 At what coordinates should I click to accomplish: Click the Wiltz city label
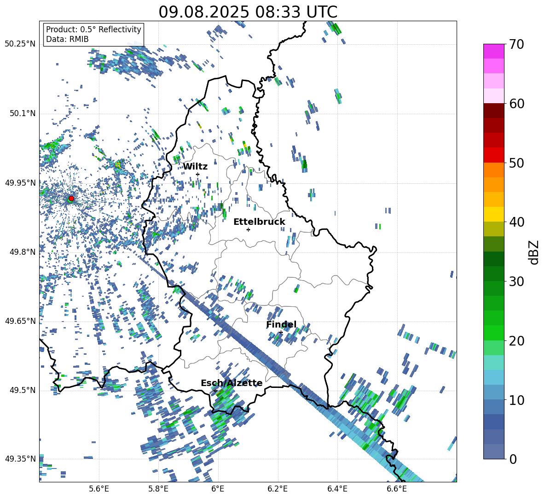pos(195,167)
